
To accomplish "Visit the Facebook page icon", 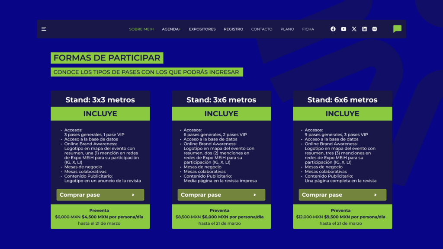I will coord(333,29).
